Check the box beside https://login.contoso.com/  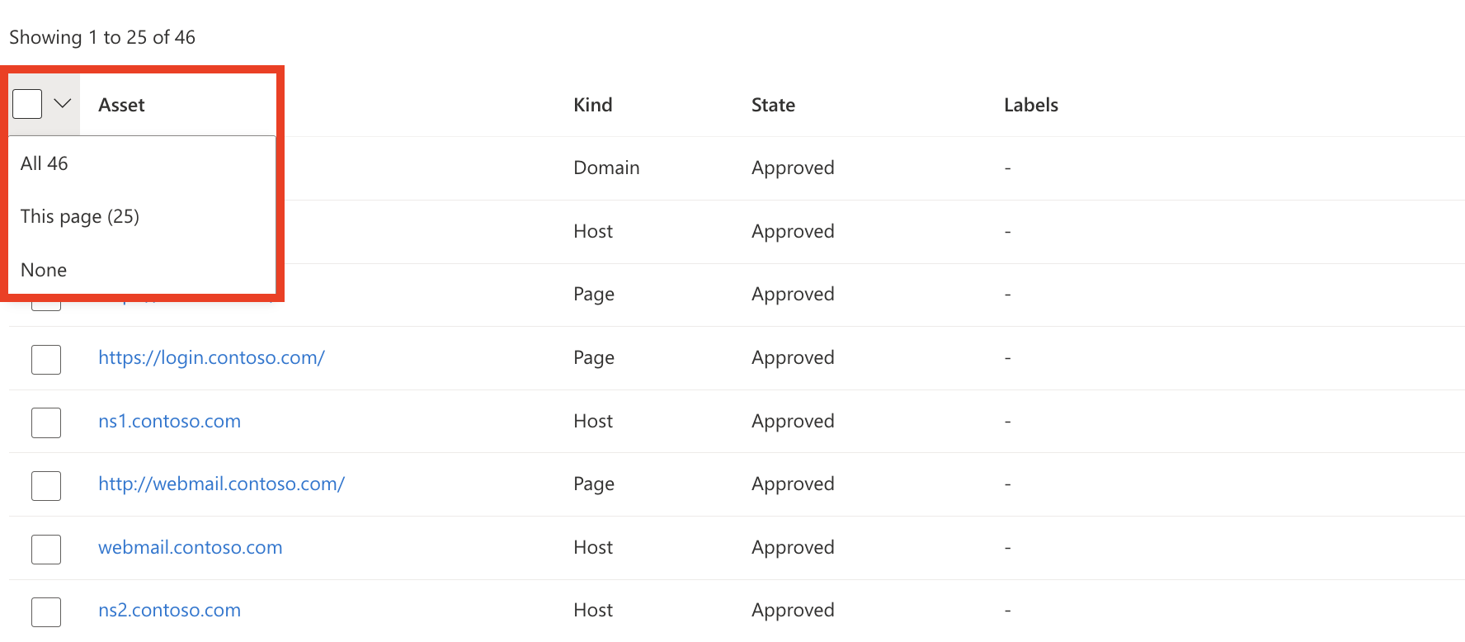(x=46, y=359)
